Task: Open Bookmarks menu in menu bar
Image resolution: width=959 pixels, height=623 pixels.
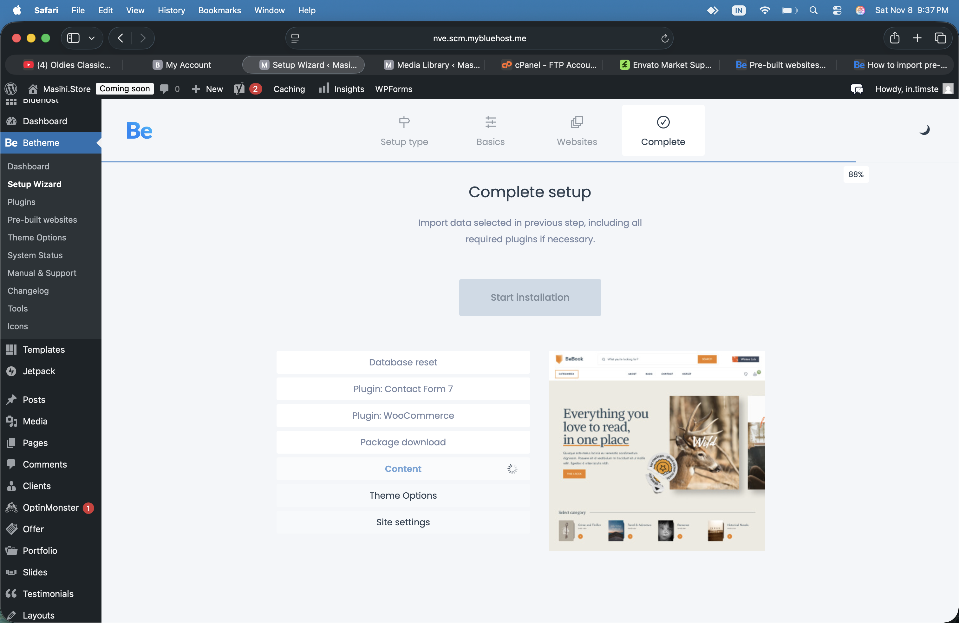Action: (x=219, y=10)
